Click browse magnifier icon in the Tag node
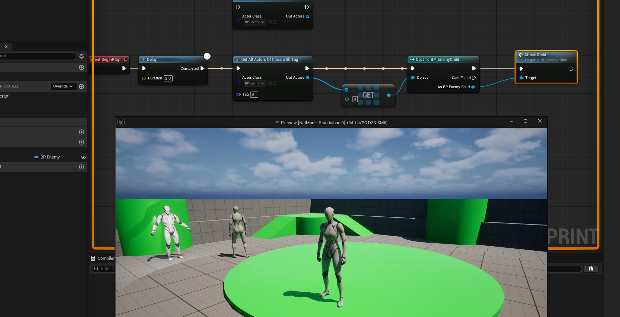 pos(275,83)
